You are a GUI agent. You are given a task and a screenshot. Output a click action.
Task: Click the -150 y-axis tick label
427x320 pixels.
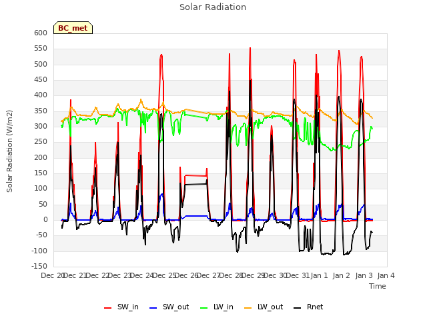[39, 266]
